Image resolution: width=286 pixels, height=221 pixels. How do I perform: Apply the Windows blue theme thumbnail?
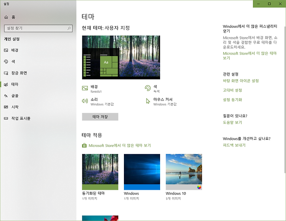(142, 172)
